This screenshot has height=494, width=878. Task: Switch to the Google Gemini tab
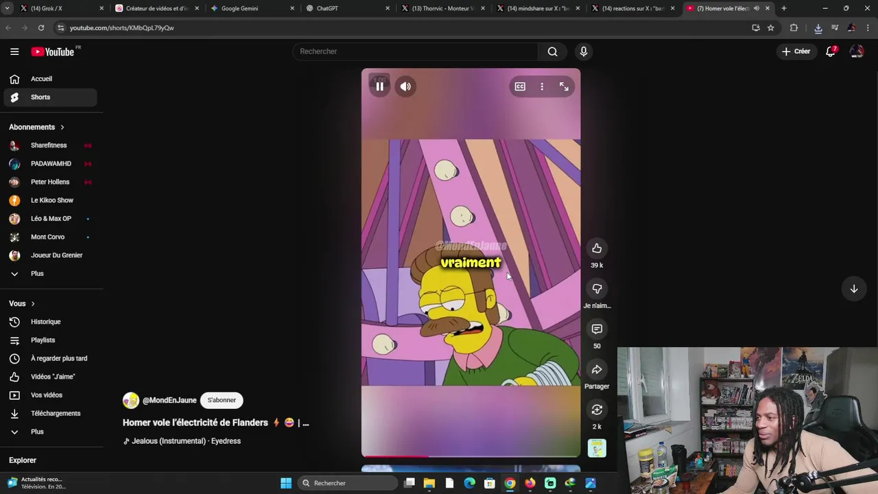252,8
